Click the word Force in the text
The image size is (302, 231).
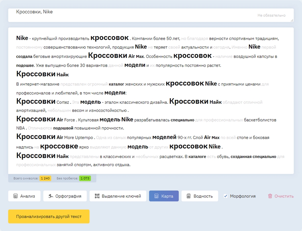[x=69, y=120]
